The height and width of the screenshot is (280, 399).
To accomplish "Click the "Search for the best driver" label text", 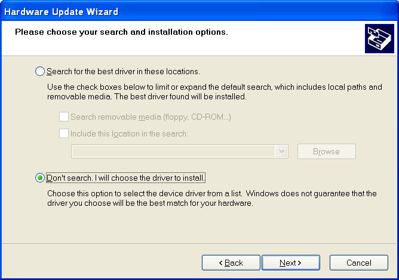I will coord(123,71).
